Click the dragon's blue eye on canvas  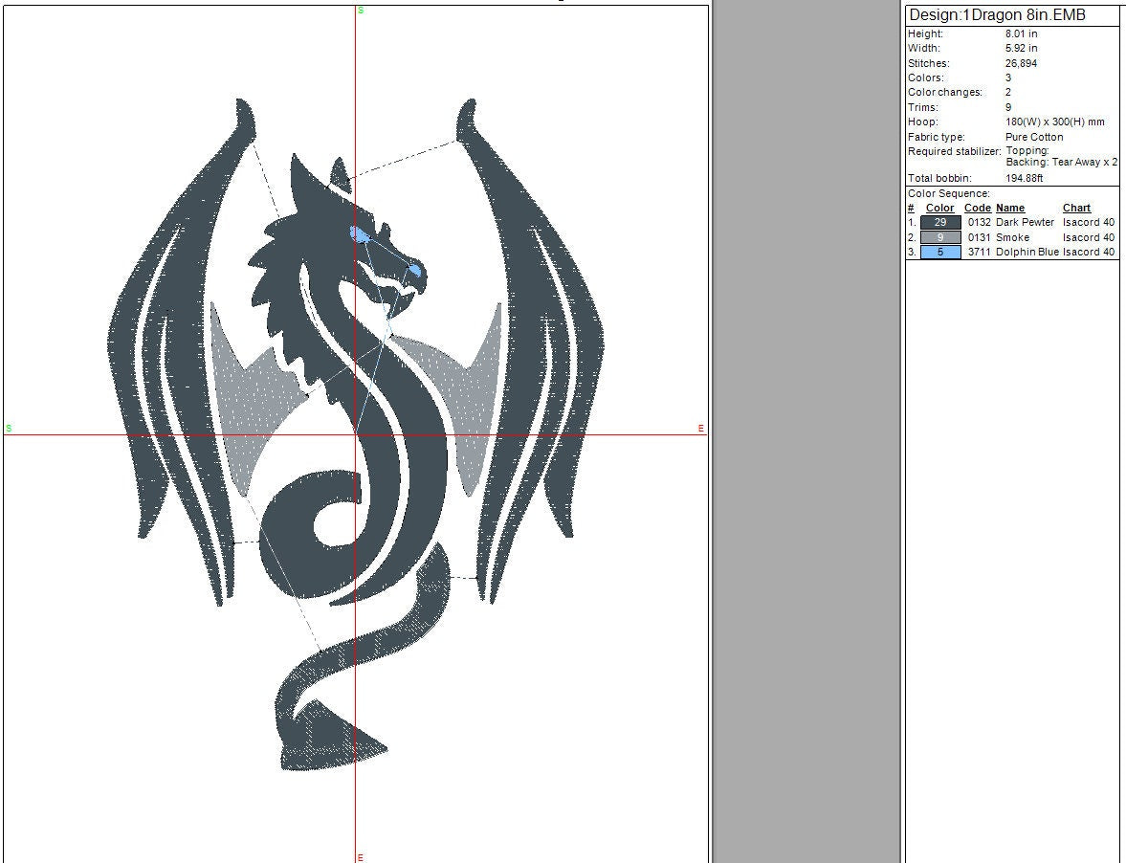(x=360, y=234)
